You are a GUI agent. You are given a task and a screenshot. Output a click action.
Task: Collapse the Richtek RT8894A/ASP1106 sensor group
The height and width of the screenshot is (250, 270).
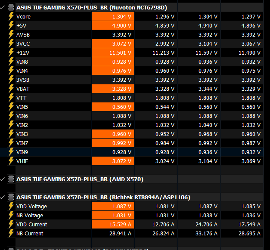[x=3, y=197]
